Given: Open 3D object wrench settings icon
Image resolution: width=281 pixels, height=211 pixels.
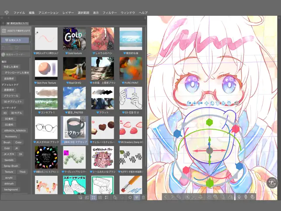Looking at the screenshot, I should [179, 197].
